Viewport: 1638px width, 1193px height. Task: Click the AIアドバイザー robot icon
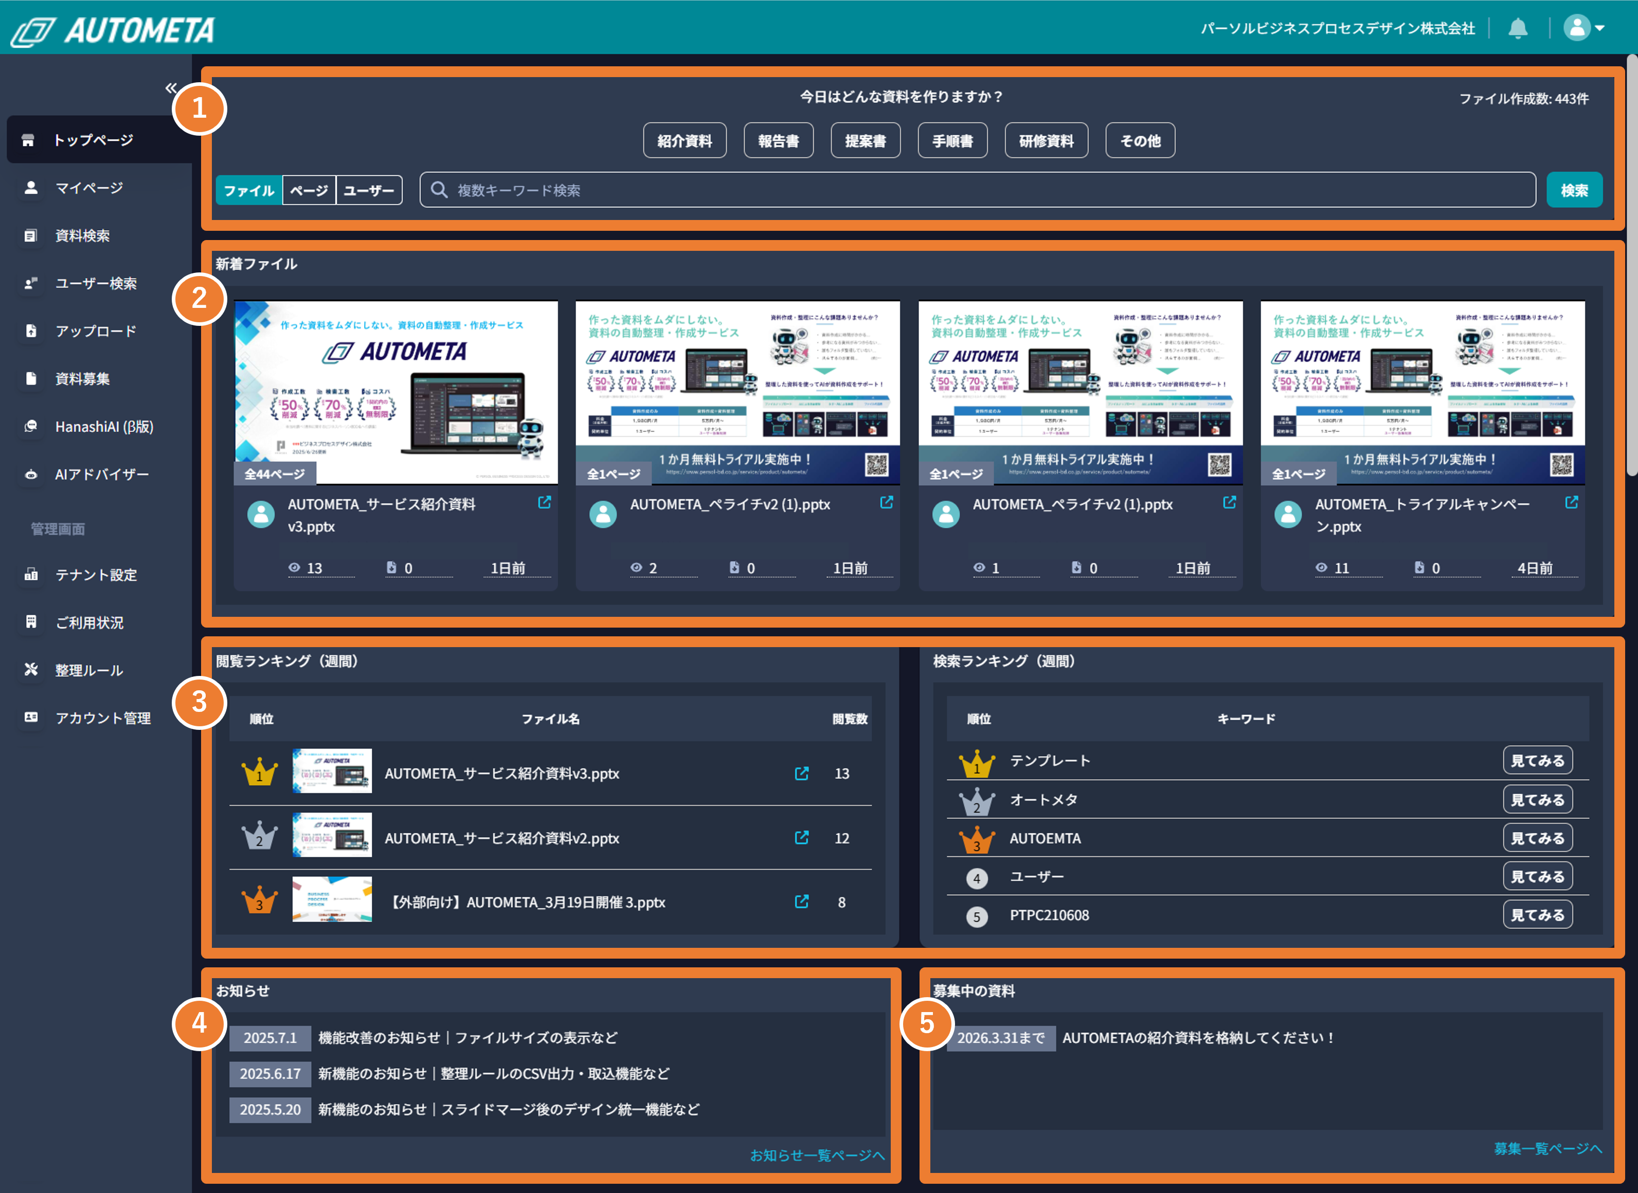[31, 474]
